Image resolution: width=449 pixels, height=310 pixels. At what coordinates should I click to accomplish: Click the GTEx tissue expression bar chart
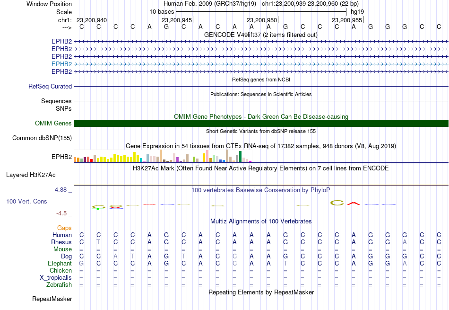pos(163,156)
